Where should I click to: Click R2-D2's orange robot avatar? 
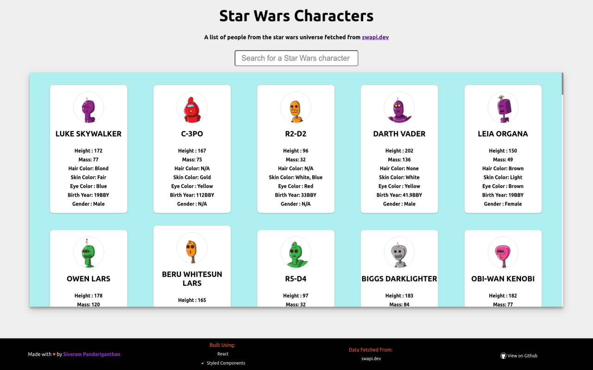point(296,107)
